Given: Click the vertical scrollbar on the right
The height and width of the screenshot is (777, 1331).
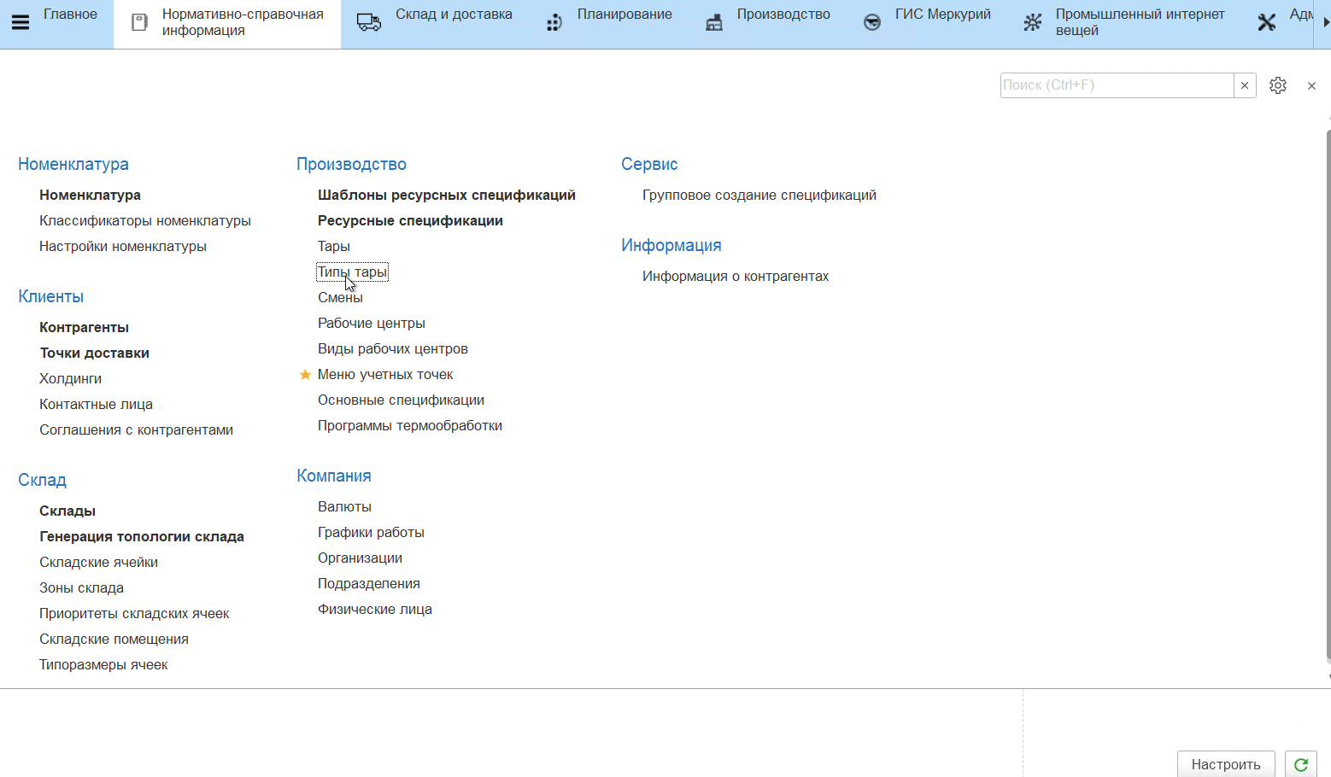Looking at the screenshot, I should (x=1328, y=393).
